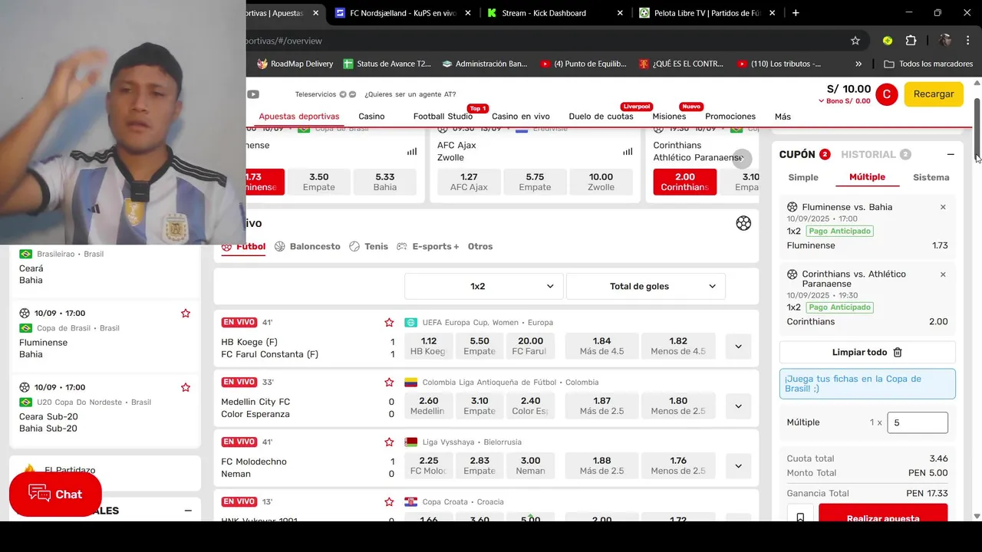
Task: Star the Ceara Sub-20 match in sidebar
Action: point(186,388)
